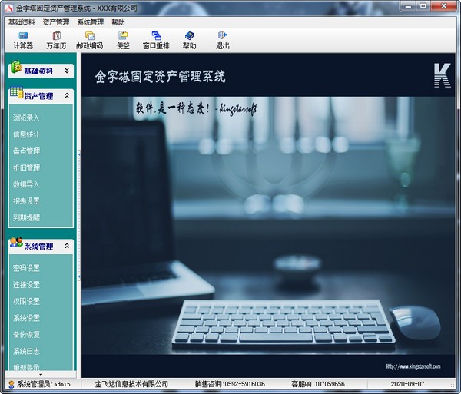Open 浏览录入 in the sidebar
This screenshot has width=461, height=394.
[x=26, y=118]
